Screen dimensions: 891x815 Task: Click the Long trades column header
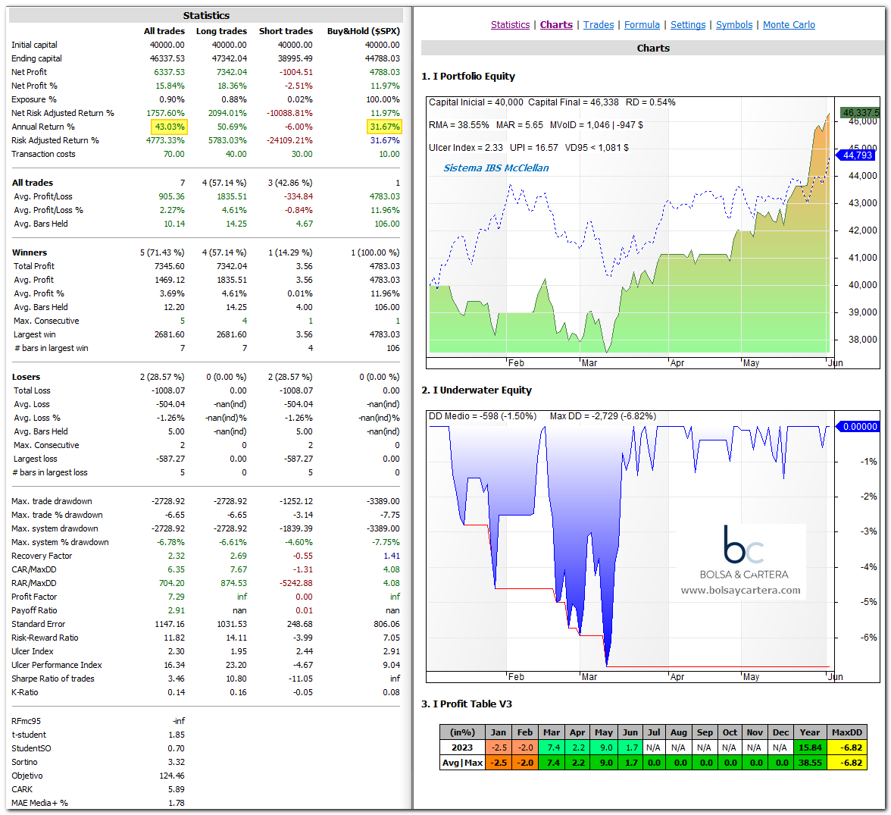[x=221, y=31]
